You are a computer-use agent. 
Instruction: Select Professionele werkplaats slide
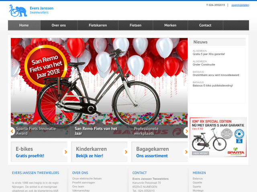[158, 131]
